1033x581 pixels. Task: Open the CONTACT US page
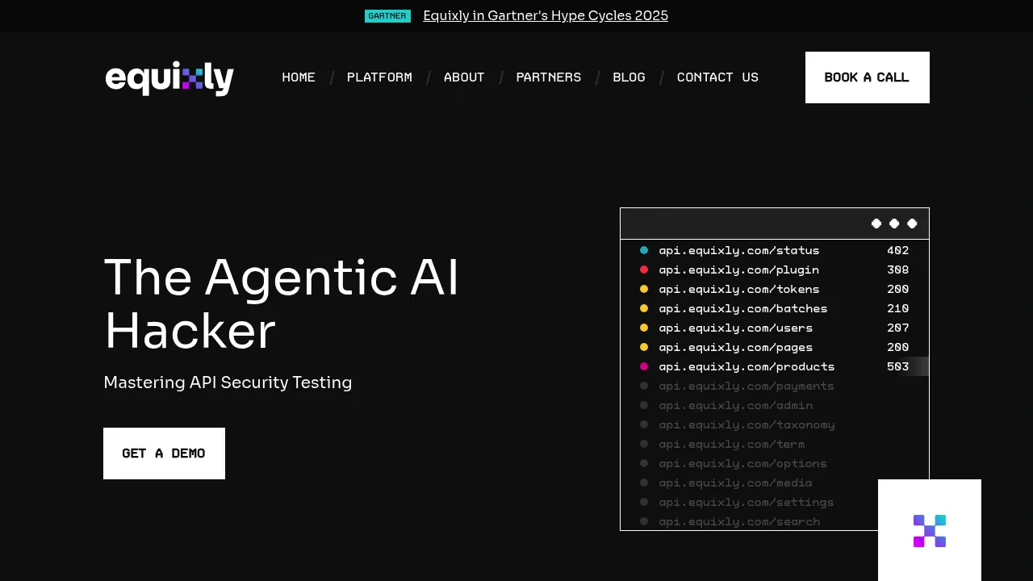click(x=717, y=77)
